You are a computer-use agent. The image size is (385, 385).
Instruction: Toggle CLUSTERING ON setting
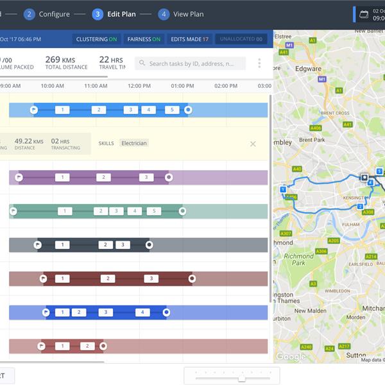[96, 39]
